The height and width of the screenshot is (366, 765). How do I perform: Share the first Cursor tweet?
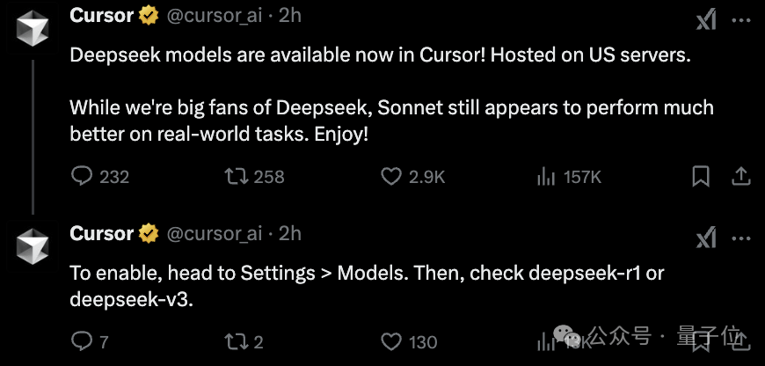click(740, 176)
